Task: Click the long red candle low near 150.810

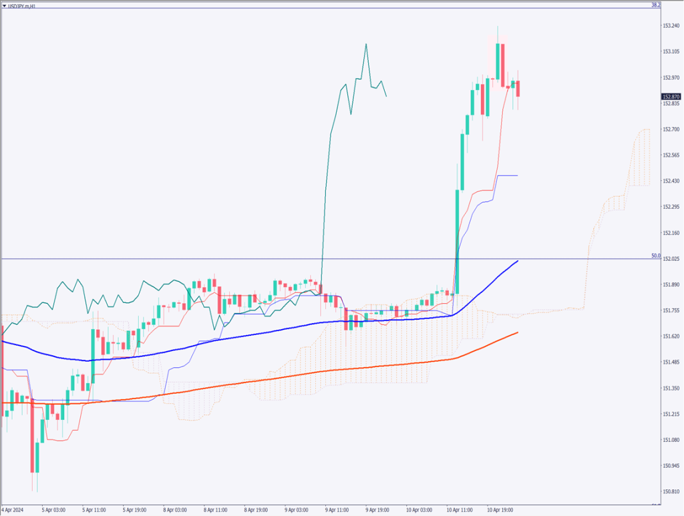Action: (33, 447)
